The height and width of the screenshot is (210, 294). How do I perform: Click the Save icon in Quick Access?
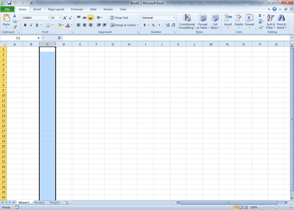pos(9,3)
